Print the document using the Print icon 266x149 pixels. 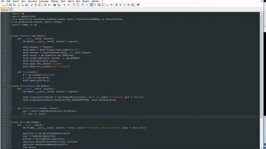[26, 5]
